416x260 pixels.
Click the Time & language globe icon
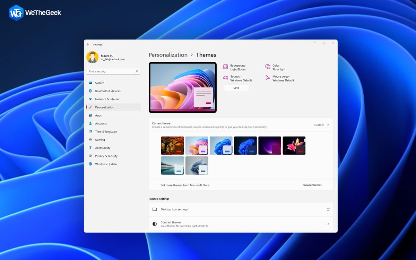(x=90, y=131)
